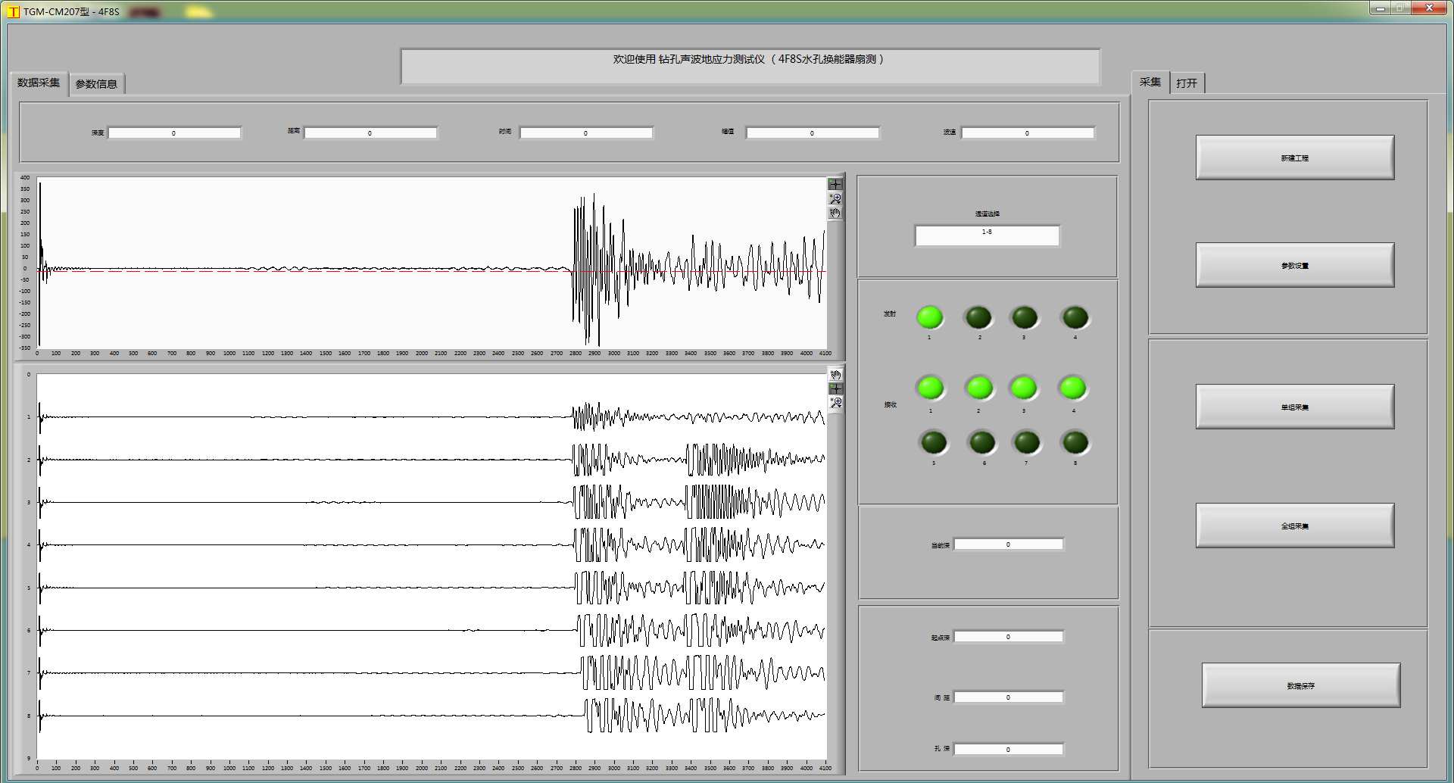Toggle 接收 (receive) LED 4
Viewport: 1454px width, 783px height.
(x=1073, y=388)
